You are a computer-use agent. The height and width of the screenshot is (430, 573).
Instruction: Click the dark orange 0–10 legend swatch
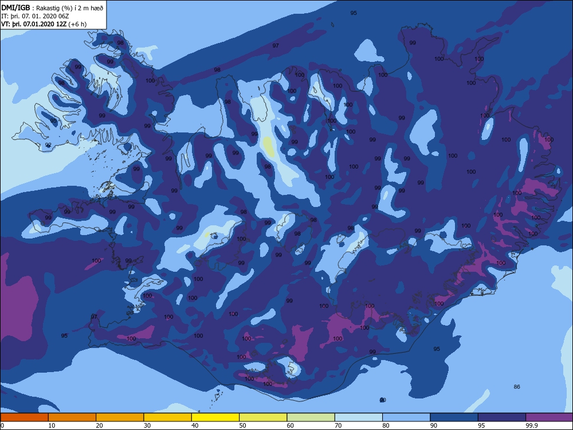24,417
